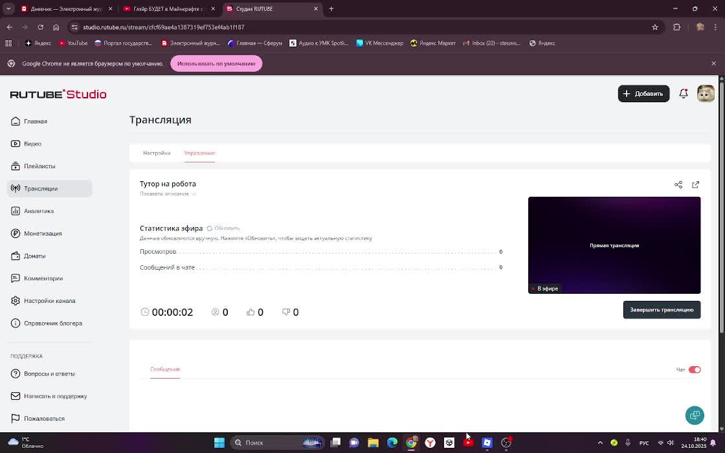Screen dimensions: 725x453
Task: Click the live stream preview
Action: [x=614, y=245]
